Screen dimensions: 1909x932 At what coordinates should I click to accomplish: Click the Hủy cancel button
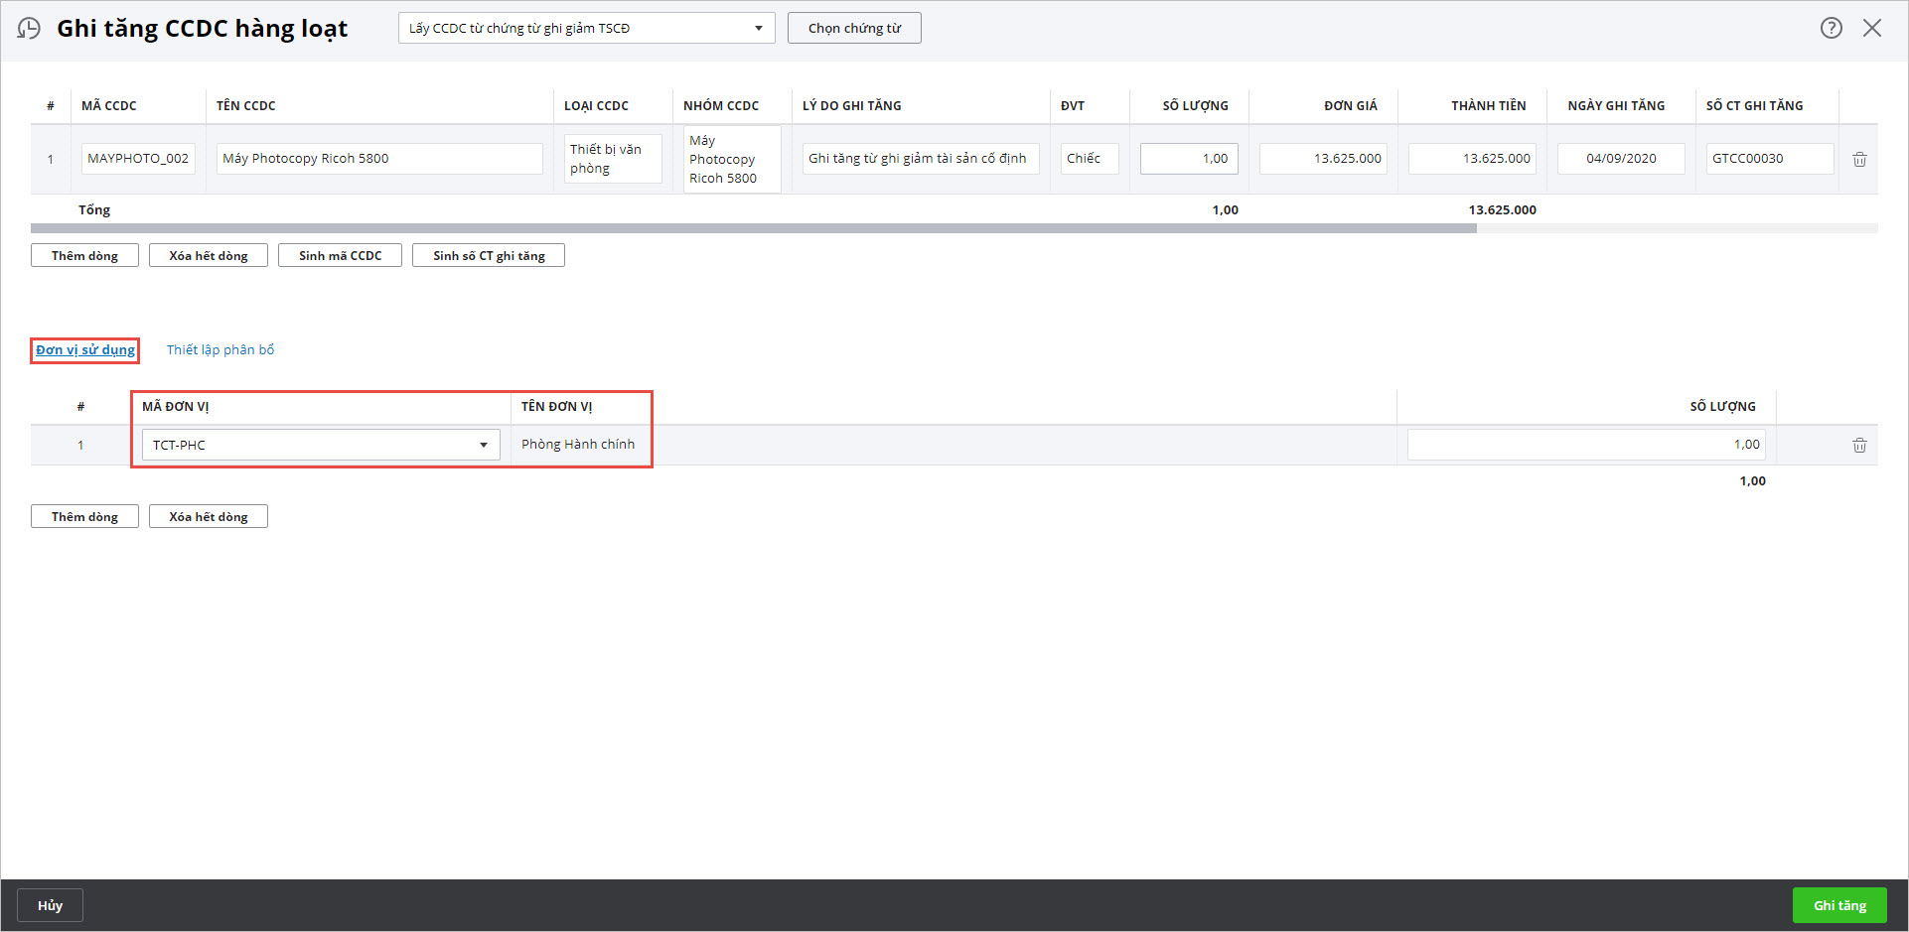click(50, 905)
